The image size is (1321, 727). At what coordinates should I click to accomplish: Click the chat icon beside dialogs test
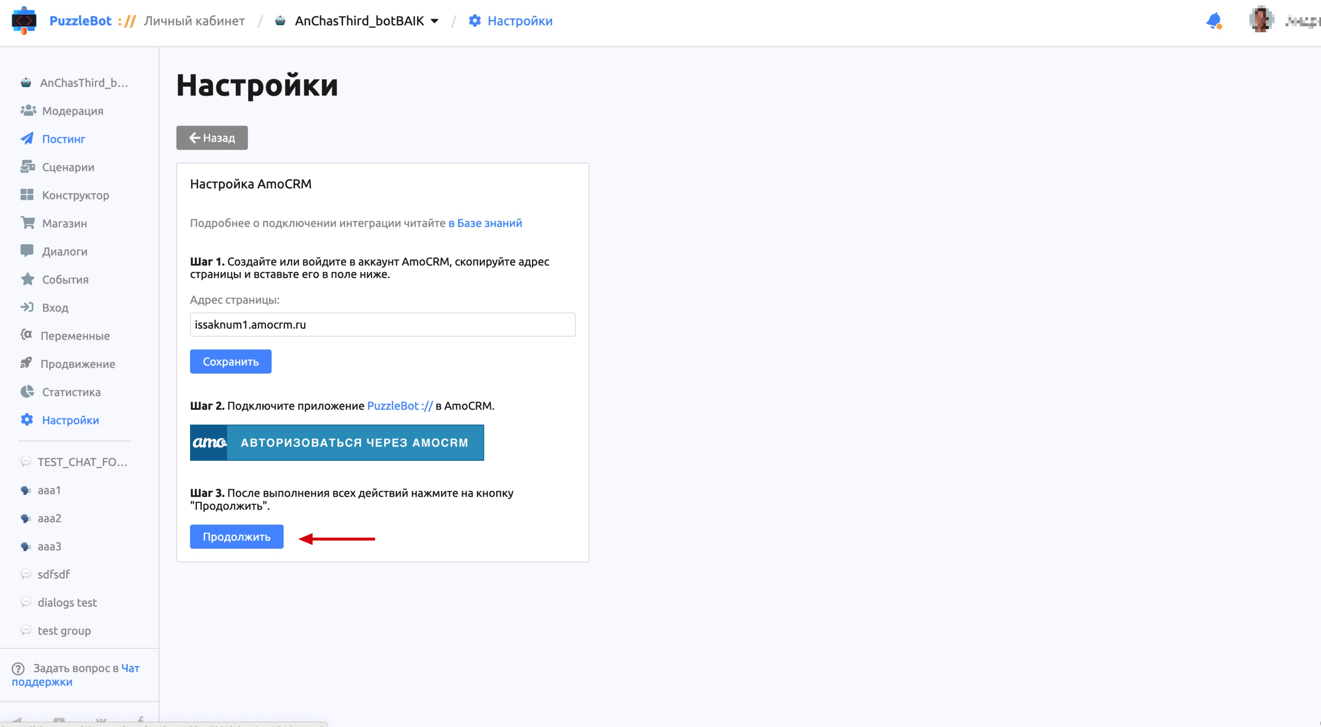26,602
